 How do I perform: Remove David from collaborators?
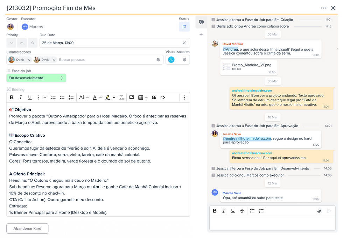click(x=54, y=60)
